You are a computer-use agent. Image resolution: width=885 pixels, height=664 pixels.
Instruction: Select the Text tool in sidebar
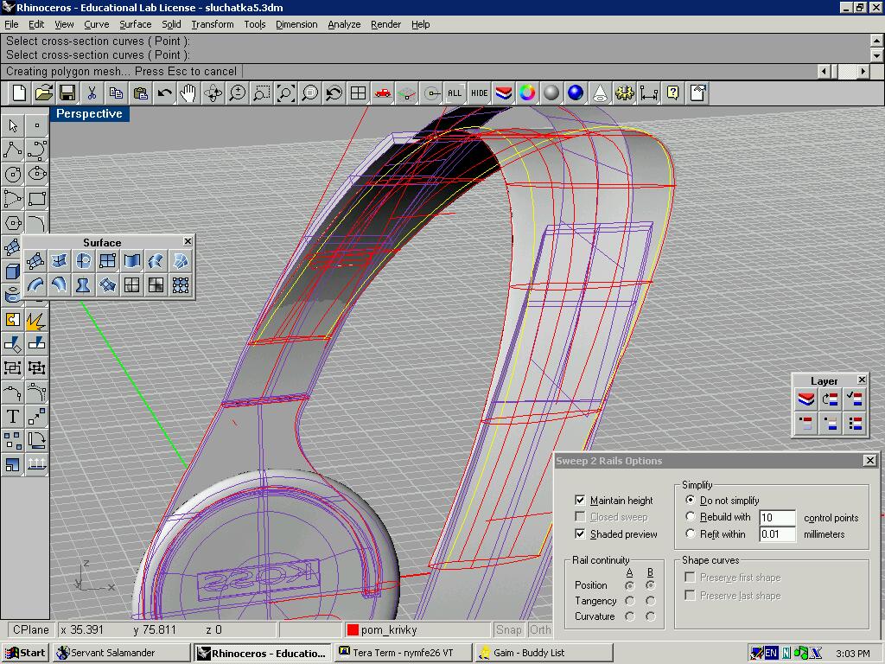[13, 416]
